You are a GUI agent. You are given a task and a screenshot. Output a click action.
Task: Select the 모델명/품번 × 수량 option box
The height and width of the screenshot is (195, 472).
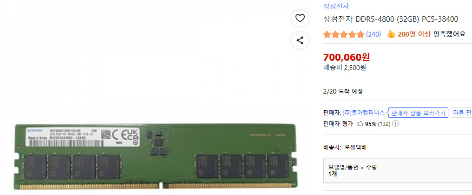pyautogui.click(x=398, y=170)
